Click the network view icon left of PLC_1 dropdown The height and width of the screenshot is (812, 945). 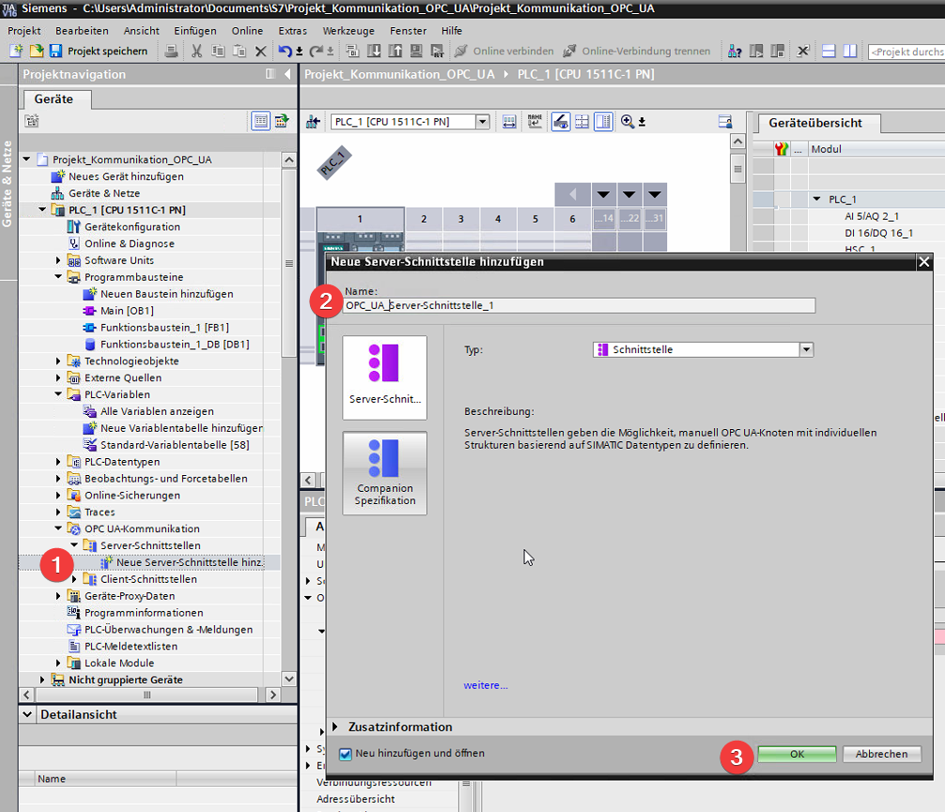[x=313, y=122]
